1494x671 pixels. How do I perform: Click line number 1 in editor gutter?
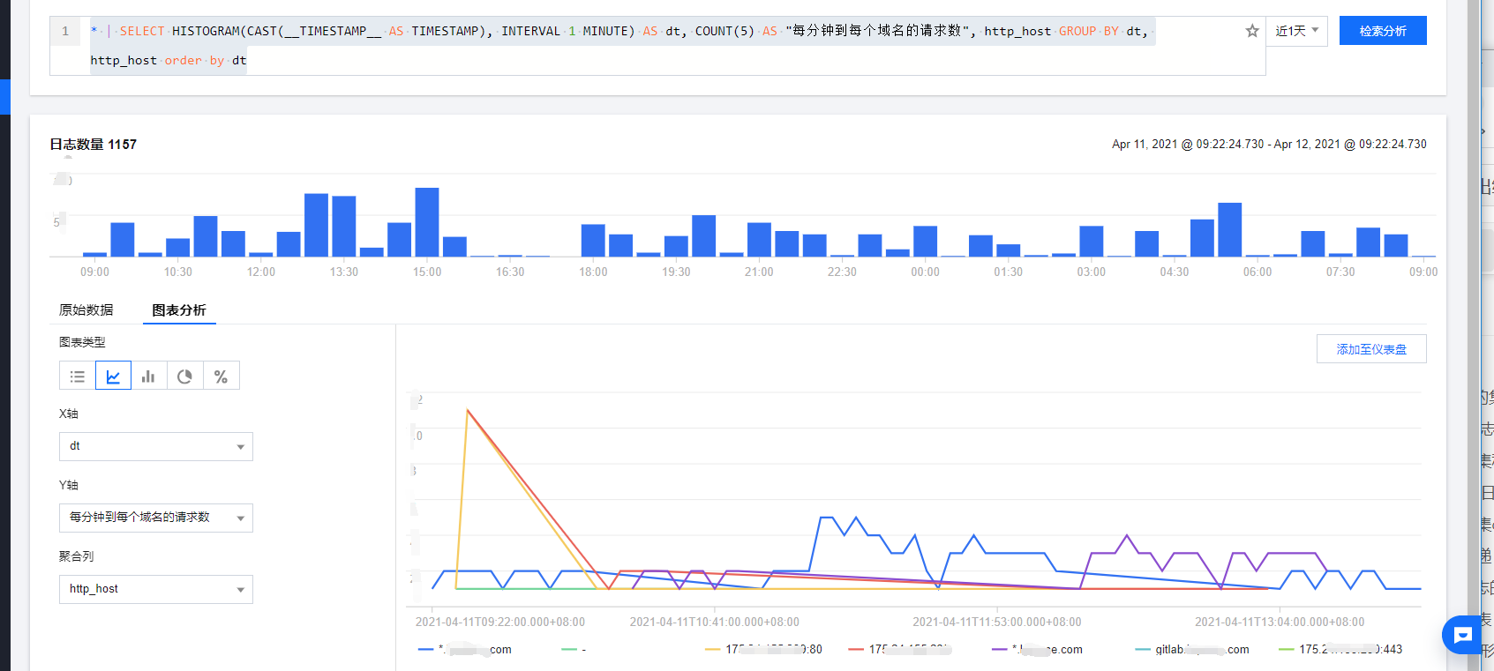click(65, 31)
